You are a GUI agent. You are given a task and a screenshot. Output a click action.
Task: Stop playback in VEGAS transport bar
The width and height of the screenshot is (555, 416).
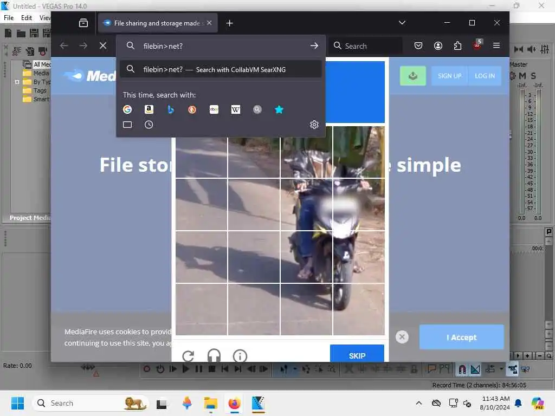click(212, 369)
